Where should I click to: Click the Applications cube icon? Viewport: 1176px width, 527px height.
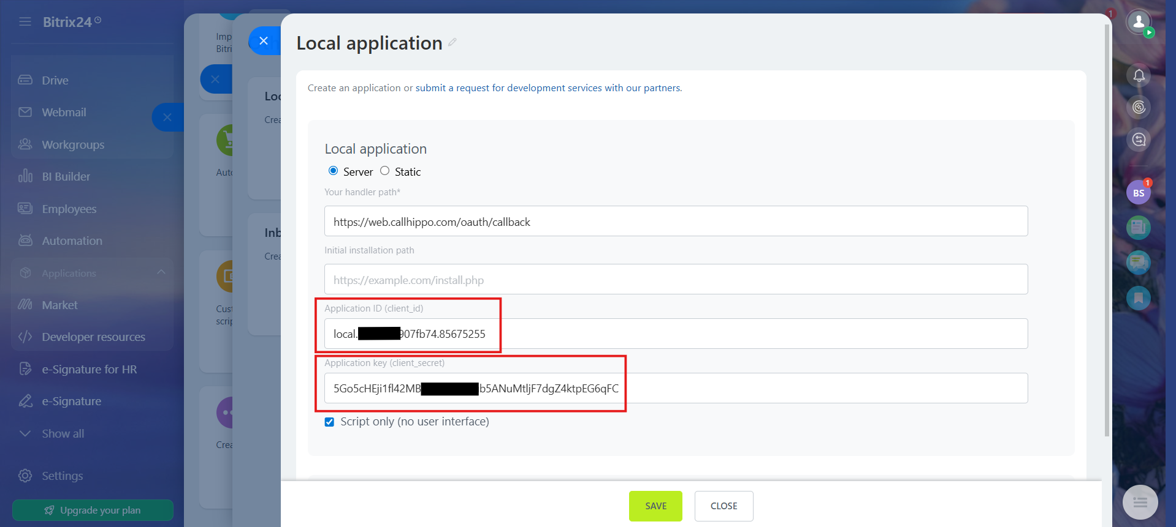pos(25,273)
